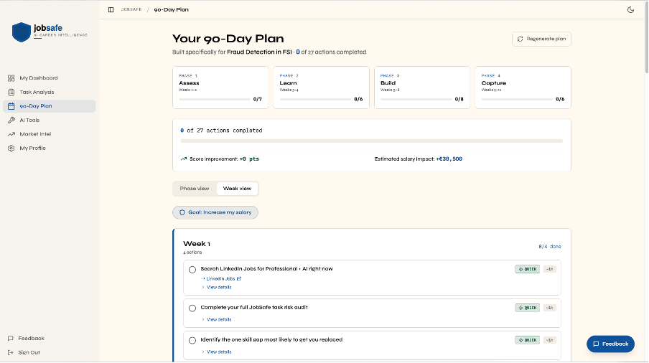
Task: Open My Dashboard grid icon
Action: 11,78
